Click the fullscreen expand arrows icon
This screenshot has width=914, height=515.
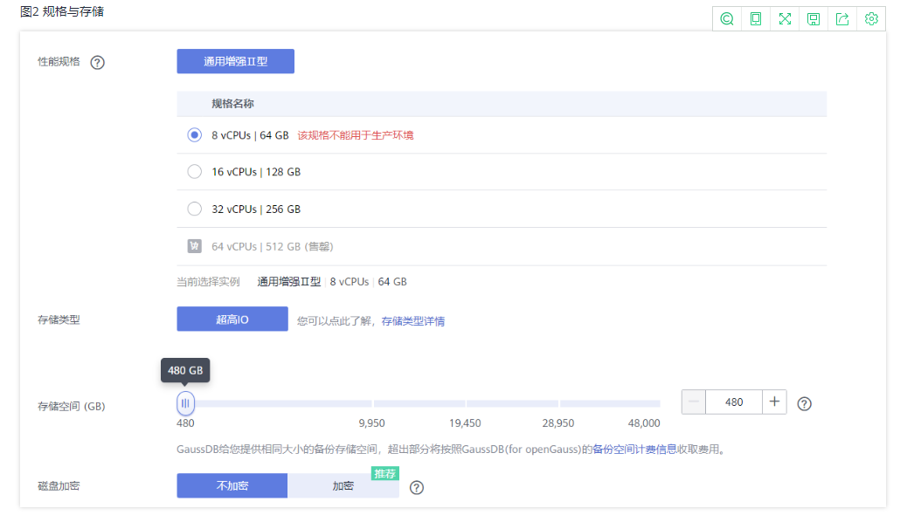[x=785, y=18]
